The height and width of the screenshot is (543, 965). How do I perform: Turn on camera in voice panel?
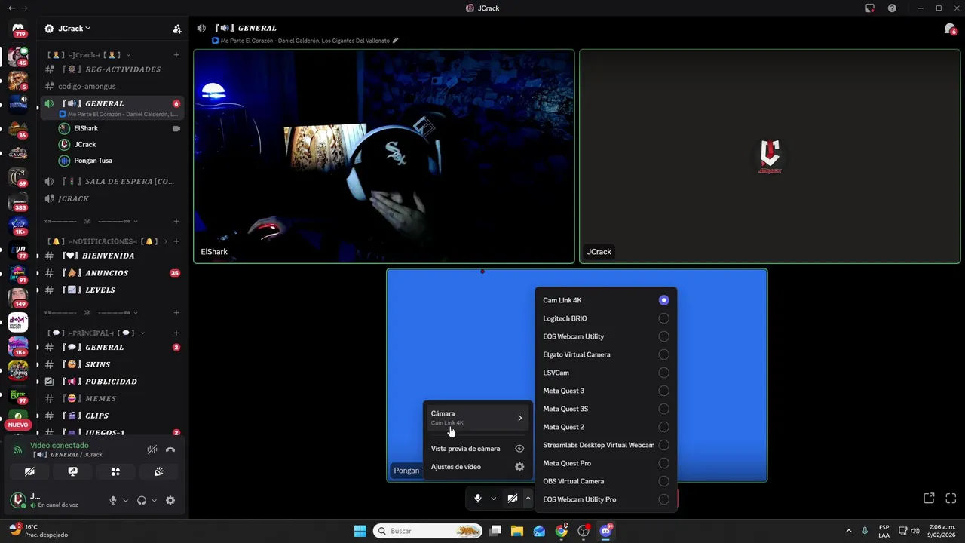pos(29,471)
